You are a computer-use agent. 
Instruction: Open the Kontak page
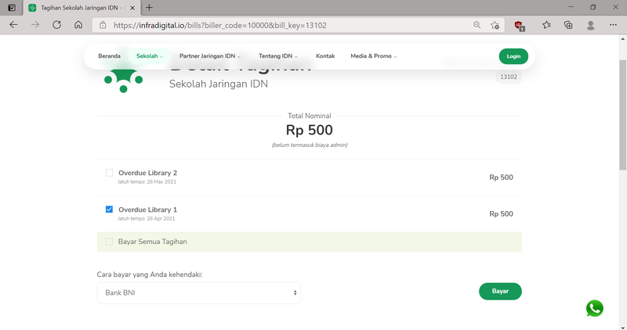(x=325, y=56)
